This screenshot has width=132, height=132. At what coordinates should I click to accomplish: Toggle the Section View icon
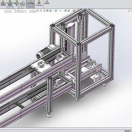[x=47, y=11]
